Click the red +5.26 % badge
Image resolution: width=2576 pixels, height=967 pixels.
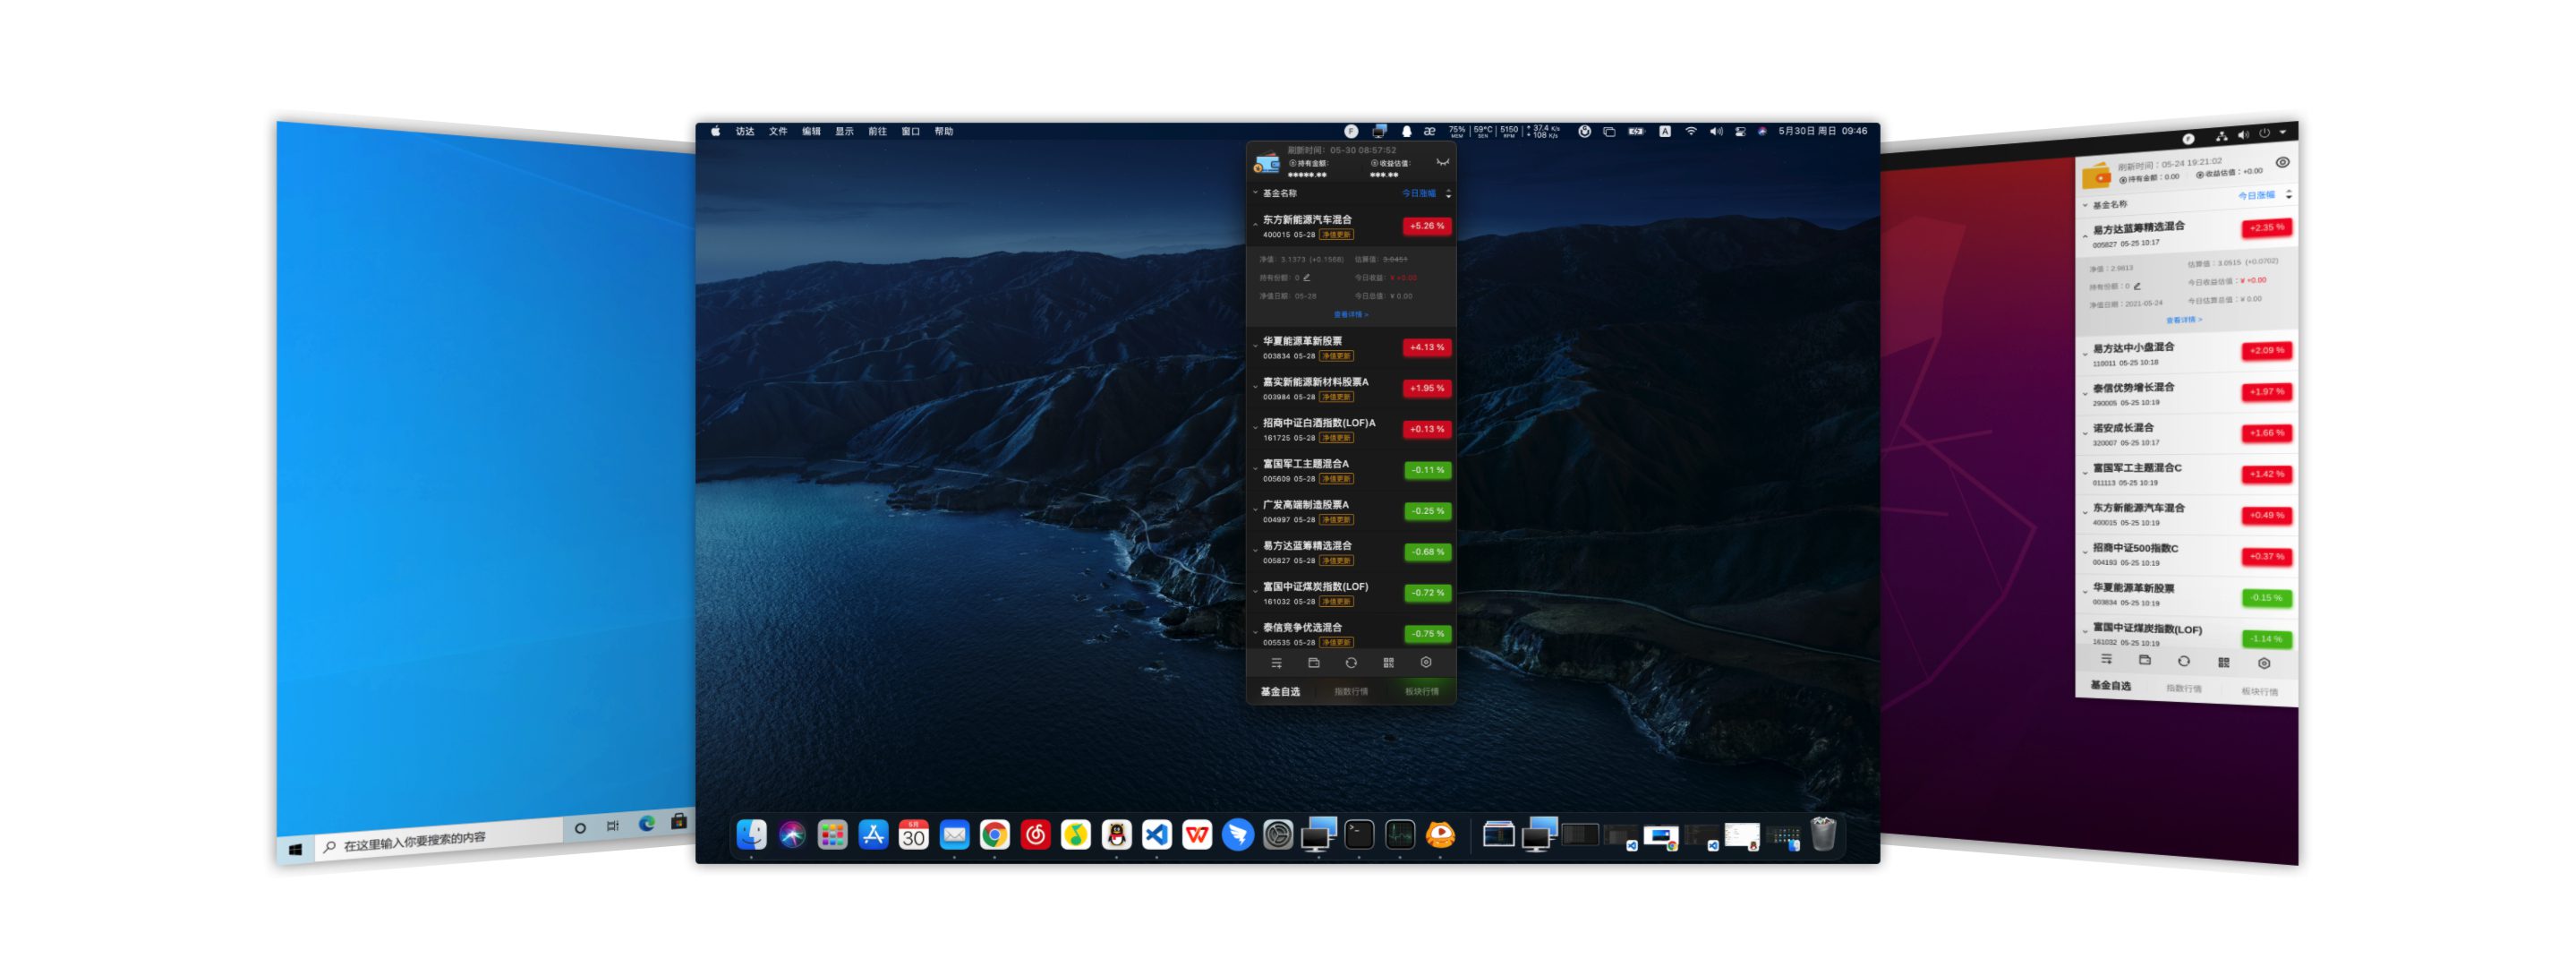tap(1426, 226)
